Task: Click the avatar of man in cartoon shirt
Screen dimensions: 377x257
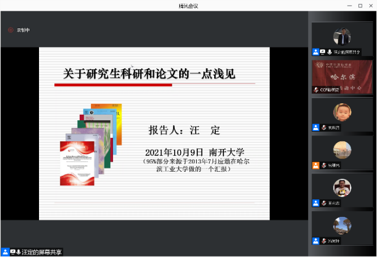Action: [x=342, y=187]
